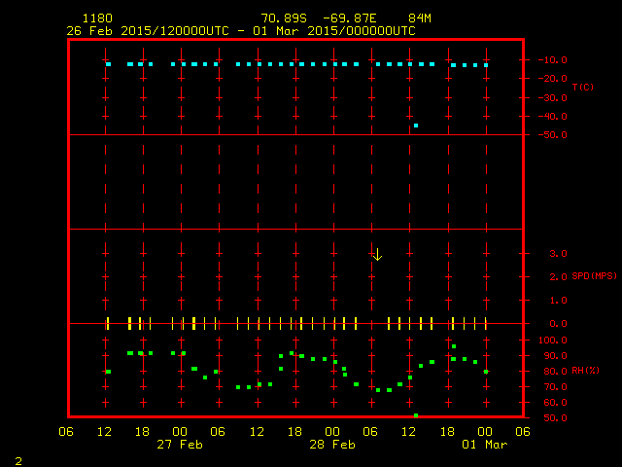Click the elevation label 84M
The height and width of the screenshot is (467, 622).
[420, 18]
